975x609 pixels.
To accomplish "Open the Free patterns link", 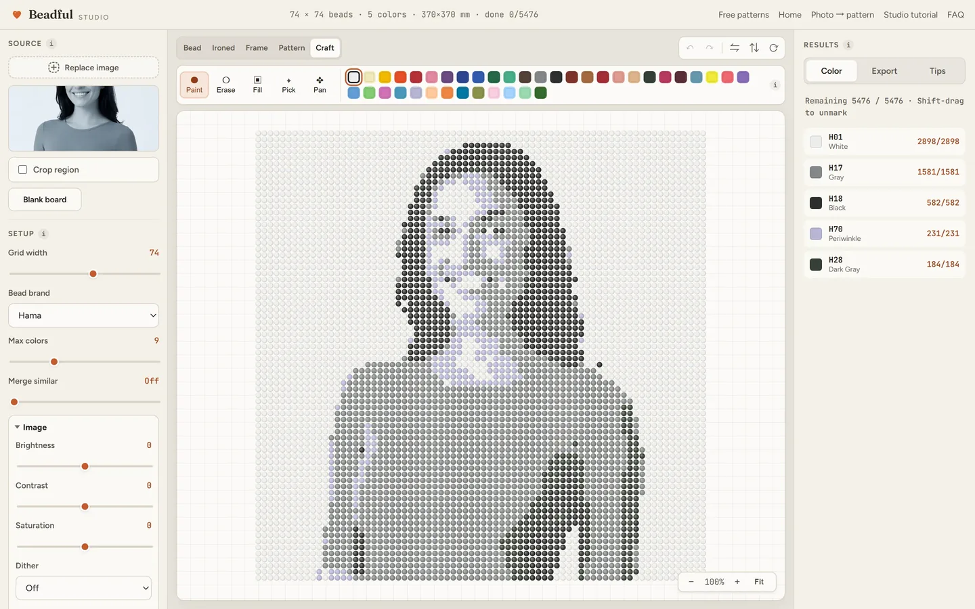I will [743, 15].
